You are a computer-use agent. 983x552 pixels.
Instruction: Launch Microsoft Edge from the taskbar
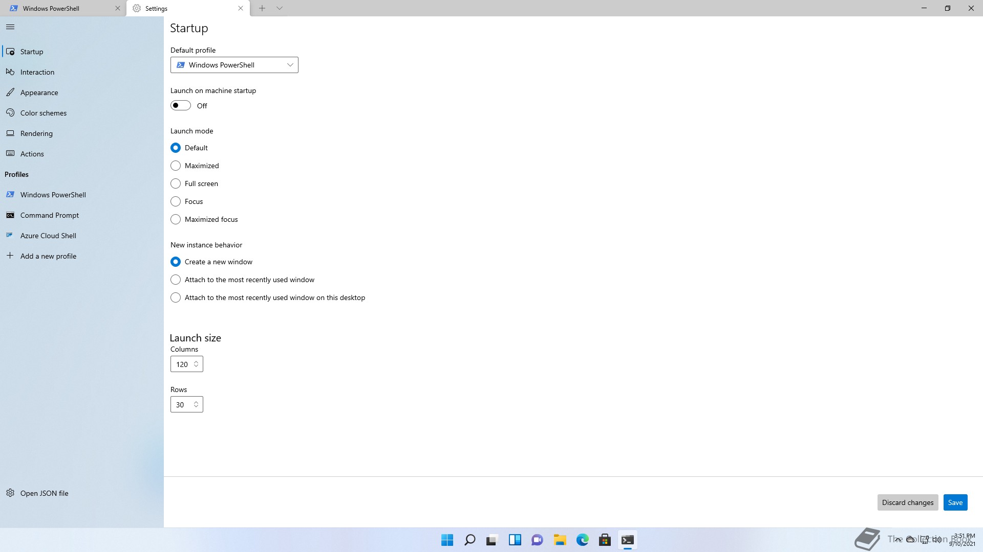[582, 540]
